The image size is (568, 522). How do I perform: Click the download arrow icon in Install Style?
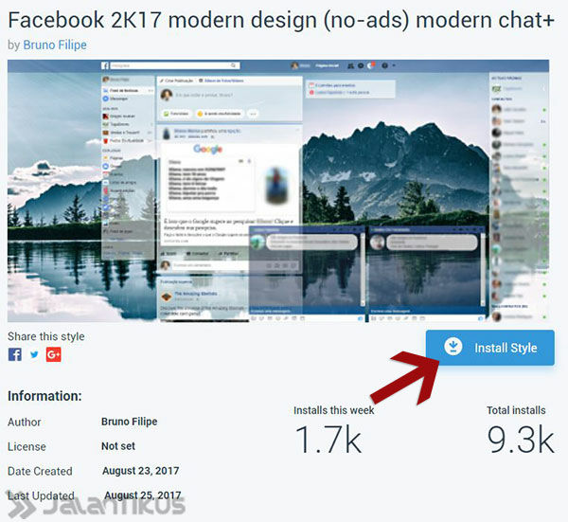(453, 347)
